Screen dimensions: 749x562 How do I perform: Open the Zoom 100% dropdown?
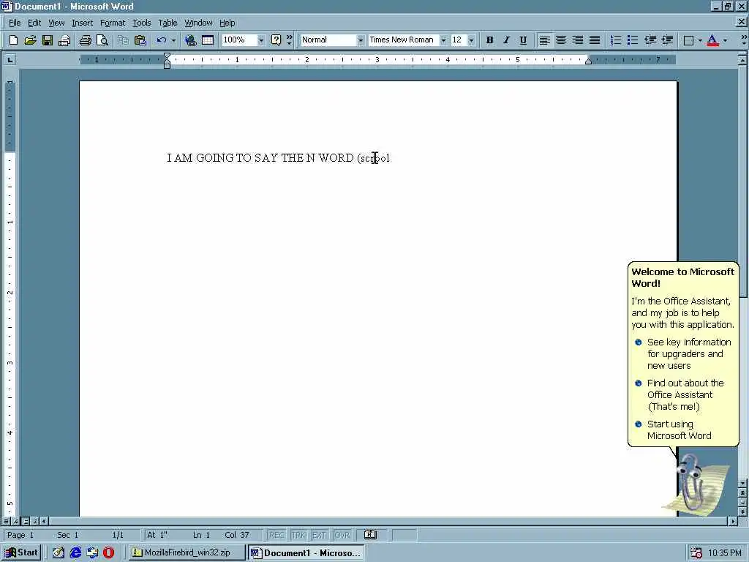point(261,40)
